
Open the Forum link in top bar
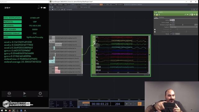[84, 5]
